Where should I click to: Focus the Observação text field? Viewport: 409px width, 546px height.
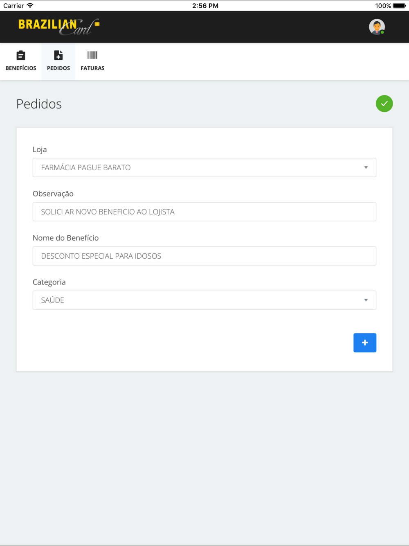pyautogui.click(x=204, y=212)
